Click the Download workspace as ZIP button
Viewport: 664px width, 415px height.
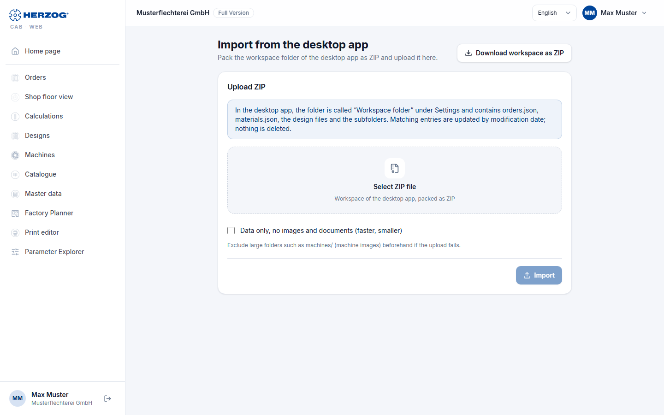514,53
